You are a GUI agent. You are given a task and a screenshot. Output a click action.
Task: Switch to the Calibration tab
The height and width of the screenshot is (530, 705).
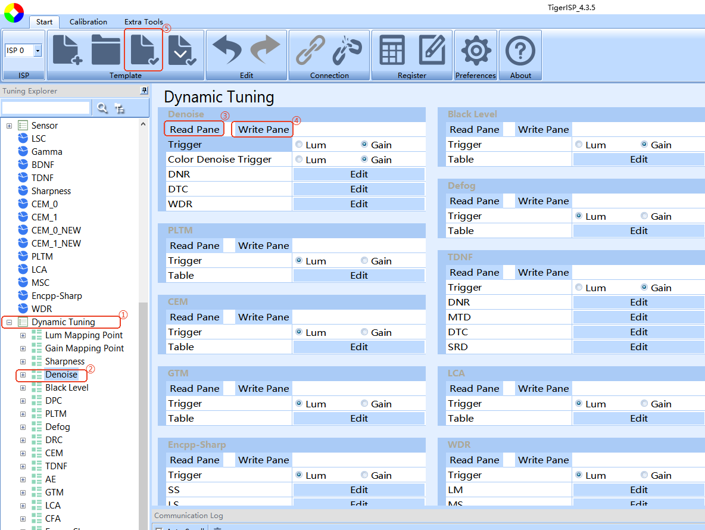[x=88, y=22]
